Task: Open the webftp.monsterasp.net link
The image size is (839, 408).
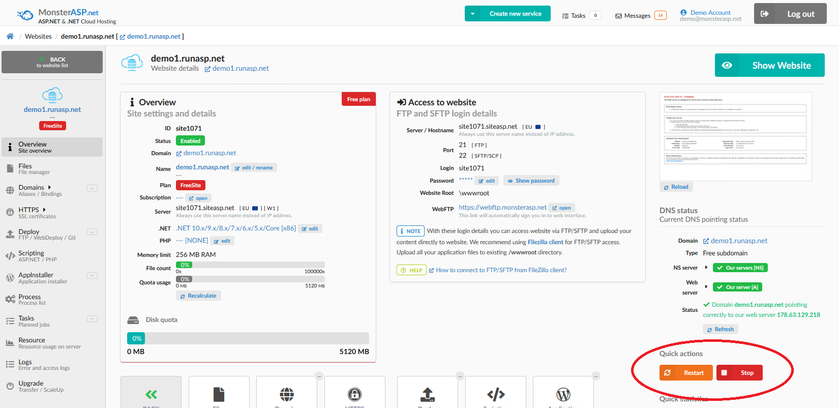Action: [502, 207]
